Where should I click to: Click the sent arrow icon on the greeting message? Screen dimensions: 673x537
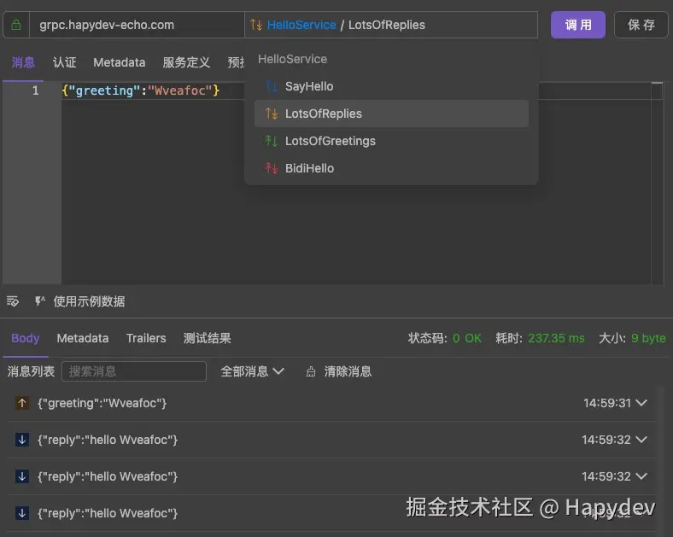coord(22,403)
